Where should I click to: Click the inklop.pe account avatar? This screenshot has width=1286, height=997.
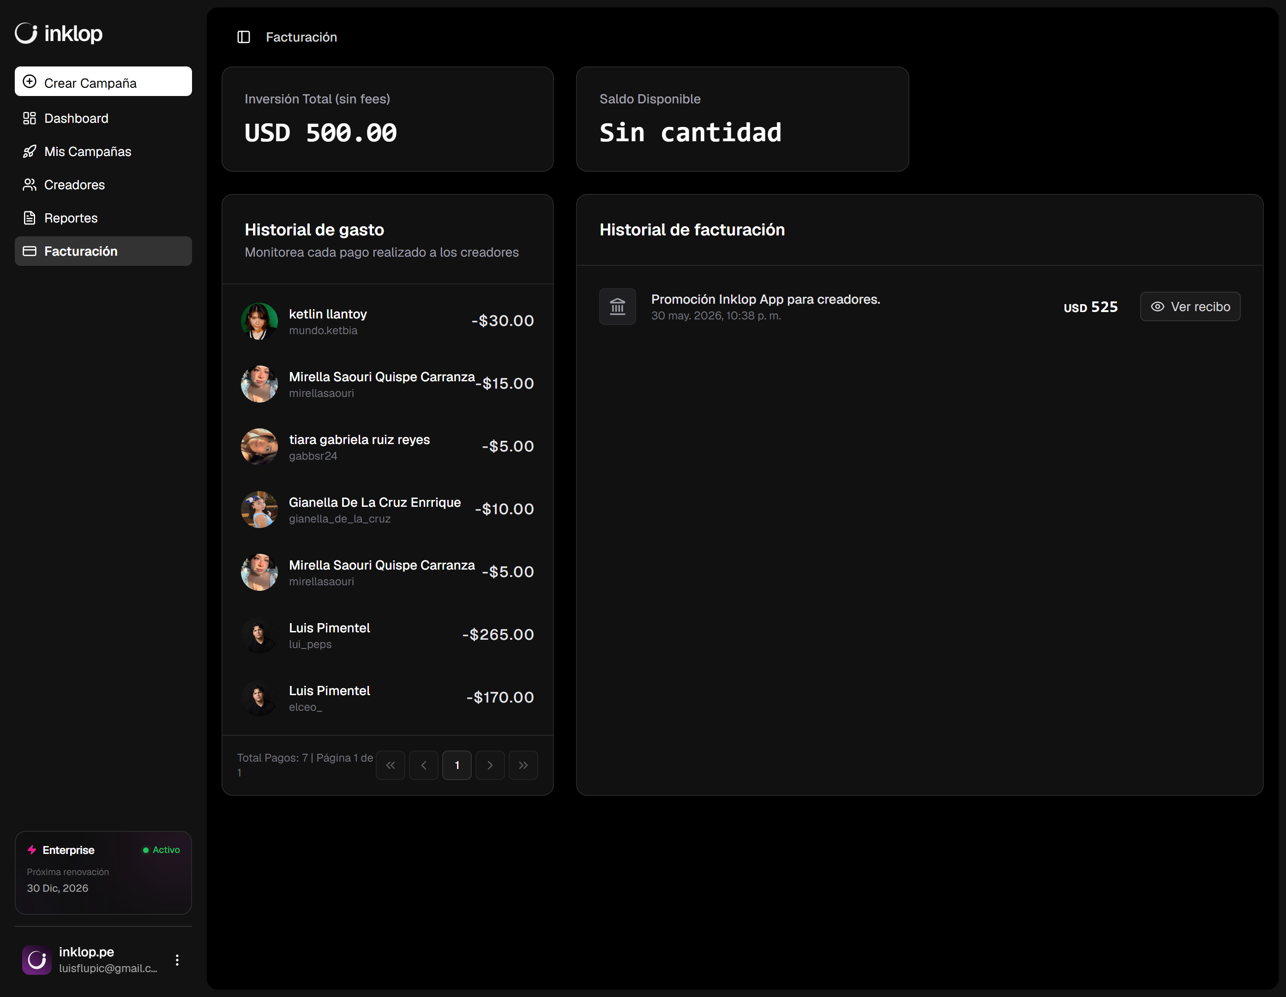coord(36,960)
